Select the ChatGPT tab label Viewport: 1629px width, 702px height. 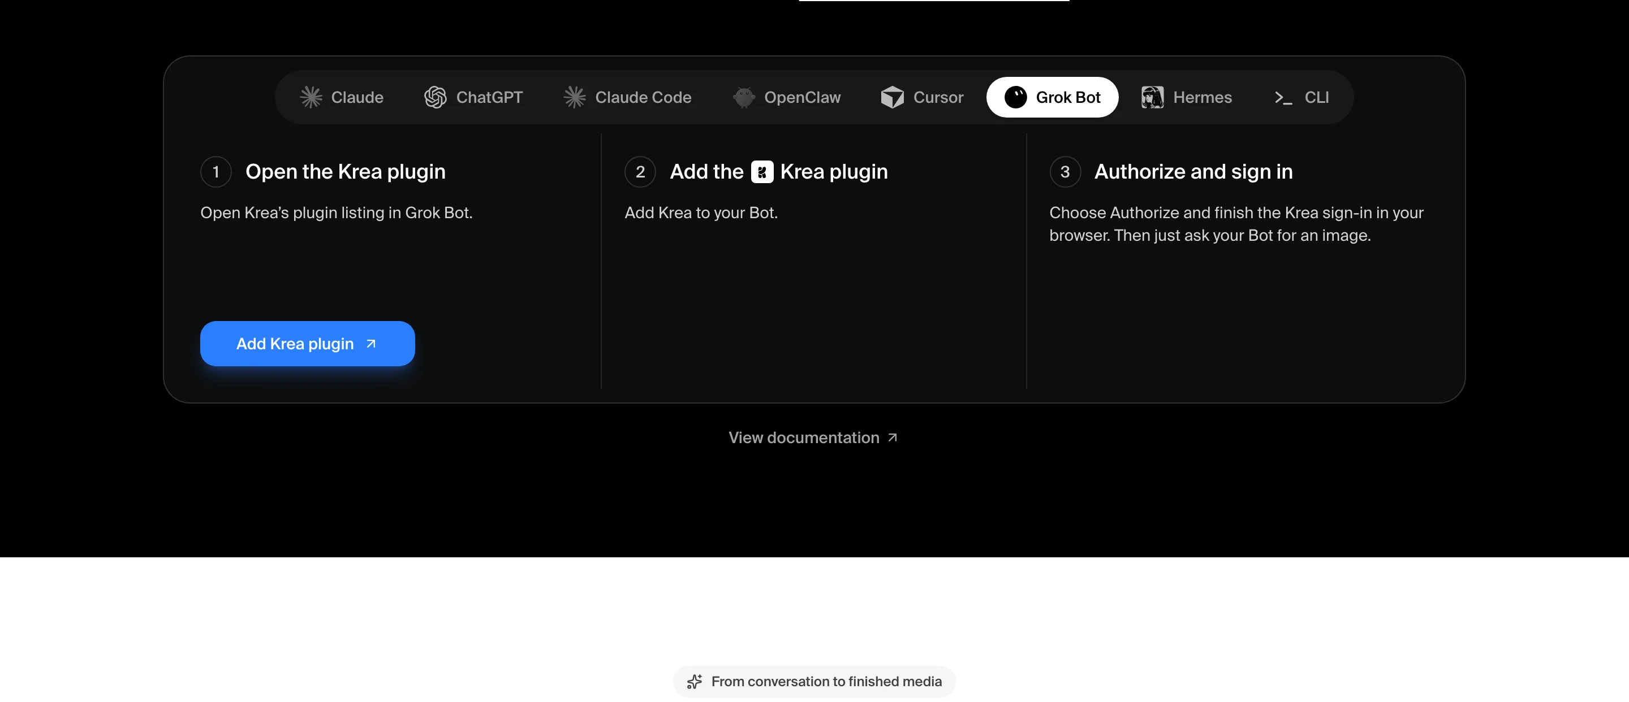point(489,97)
